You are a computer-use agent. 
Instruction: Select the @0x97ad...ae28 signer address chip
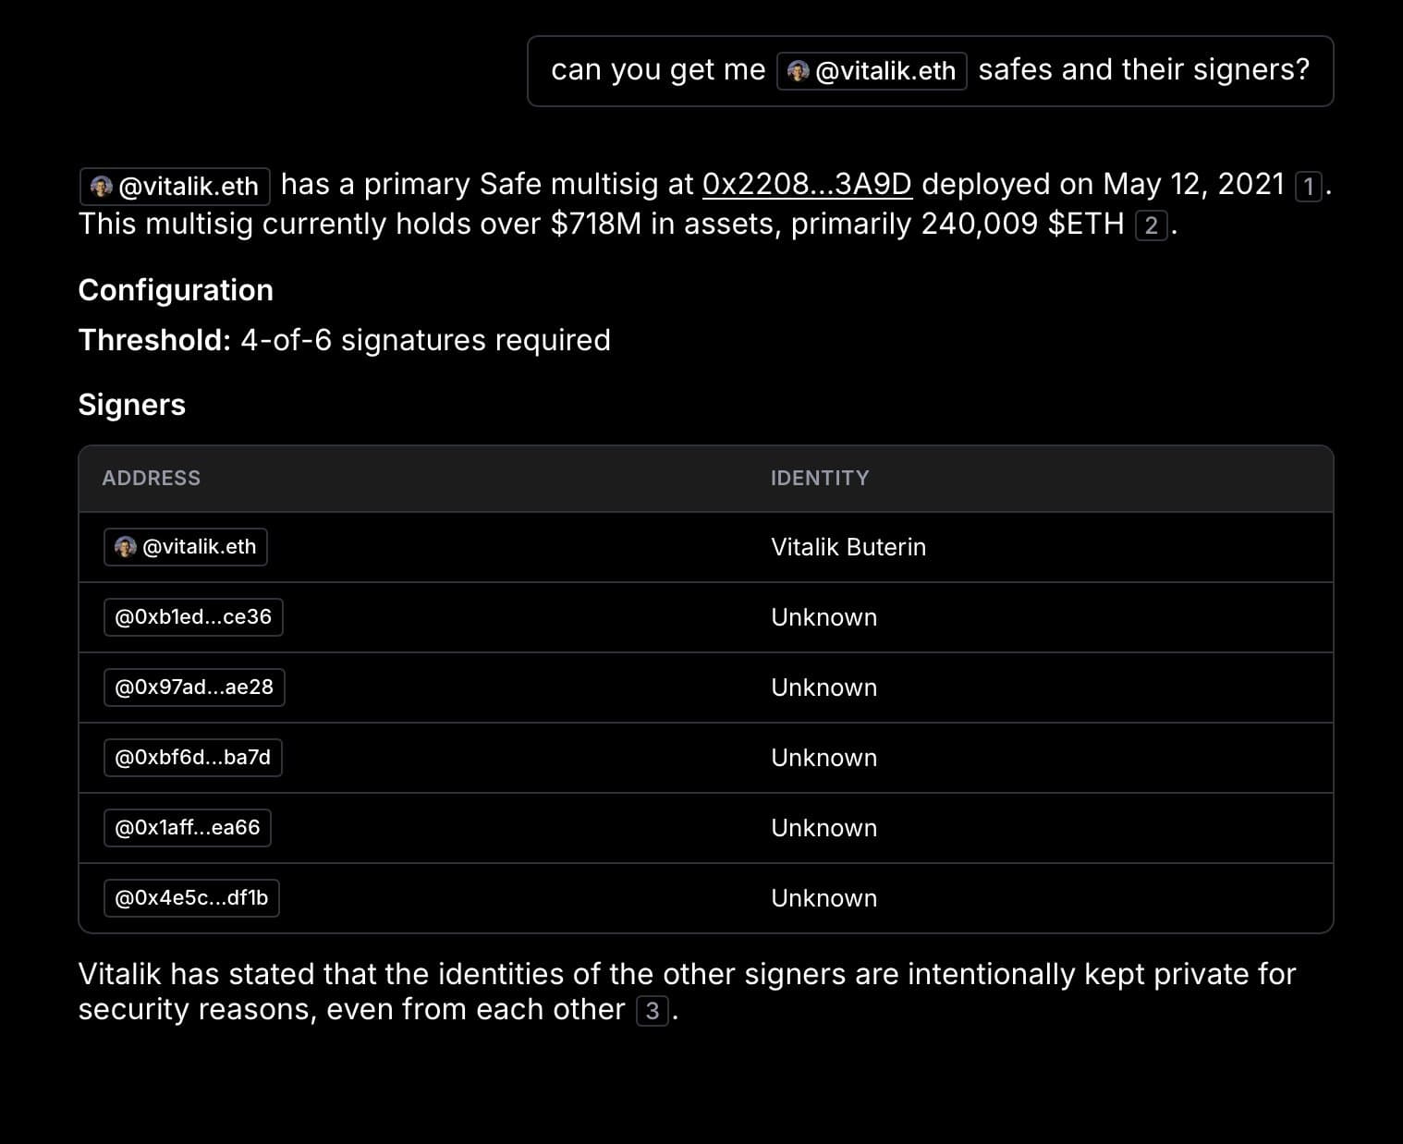[194, 688]
